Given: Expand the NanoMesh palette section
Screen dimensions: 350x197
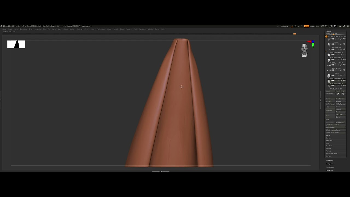Looking at the screenshot, I should click(330, 167).
